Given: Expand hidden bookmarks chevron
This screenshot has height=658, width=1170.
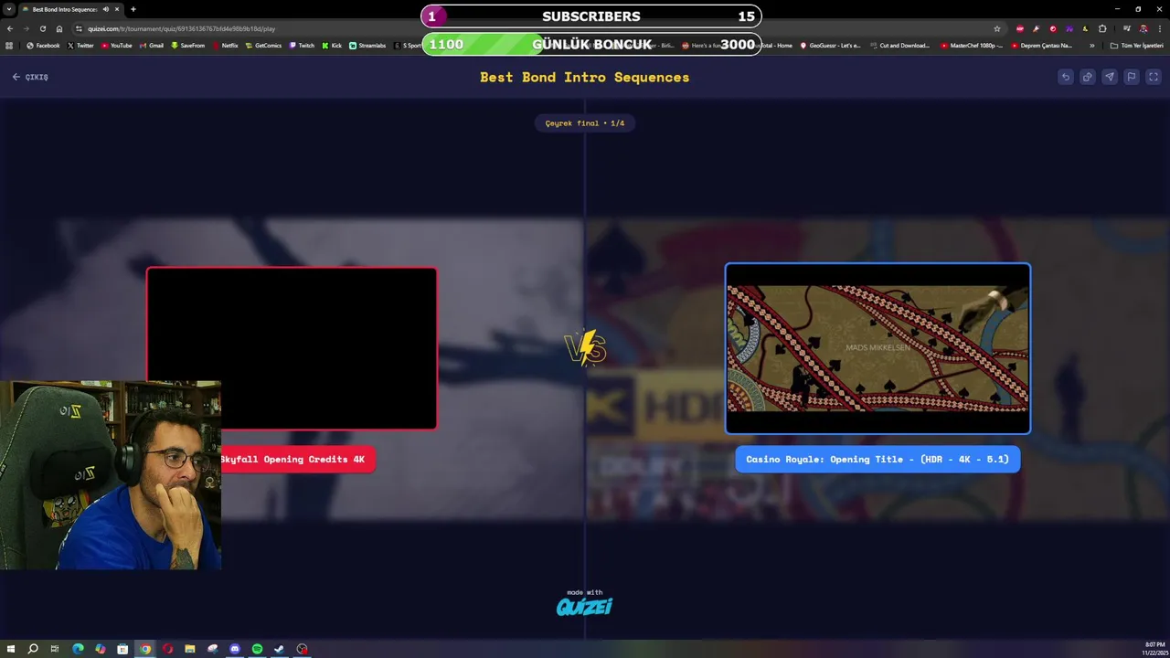Looking at the screenshot, I should click(1091, 45).
